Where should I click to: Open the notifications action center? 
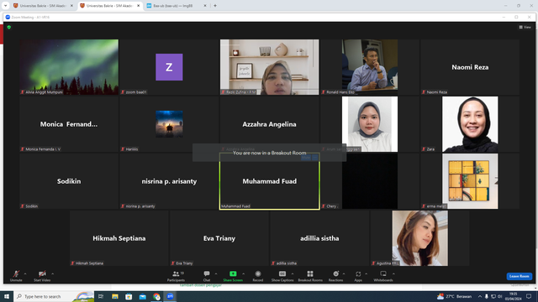coord(529,296)
